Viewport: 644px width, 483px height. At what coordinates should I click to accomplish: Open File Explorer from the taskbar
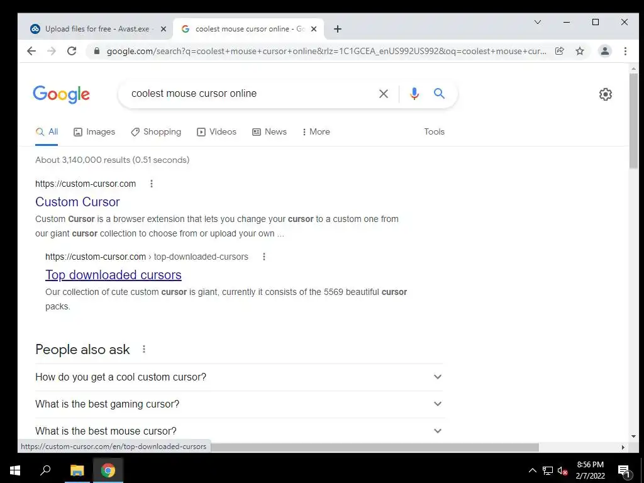point(77,470)
